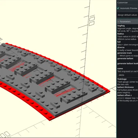Select the 'generate ballast' parameter label
The height and width of the screenshot is (138, 138).
tap(125, 59)
